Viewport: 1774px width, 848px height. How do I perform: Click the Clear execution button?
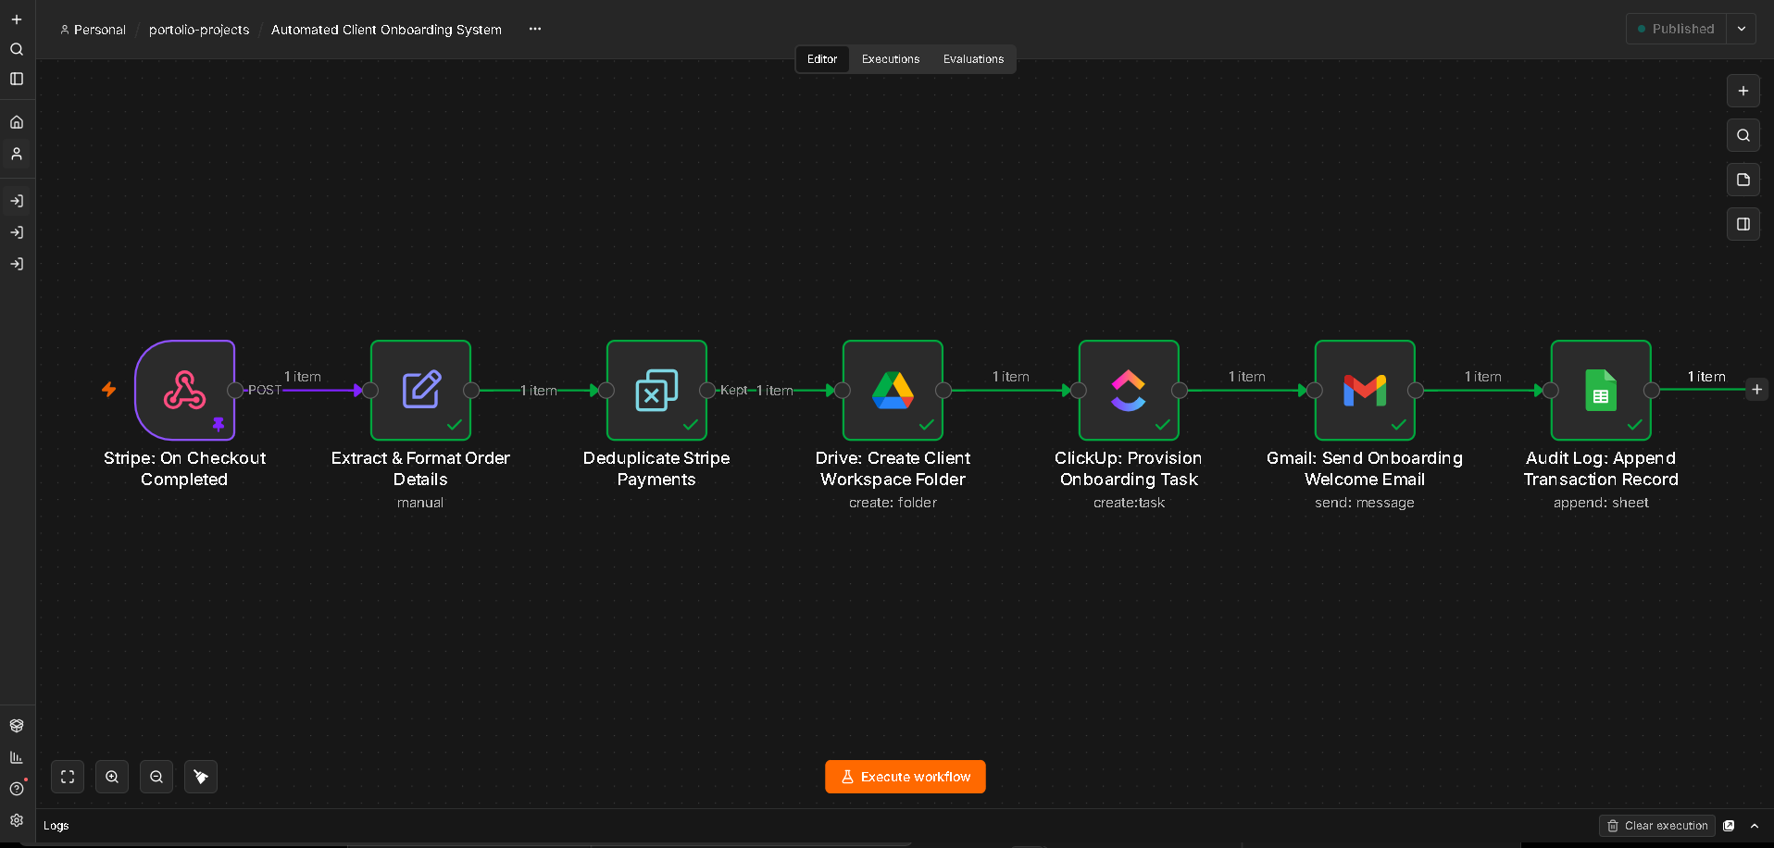click(x=1657, y=826)
